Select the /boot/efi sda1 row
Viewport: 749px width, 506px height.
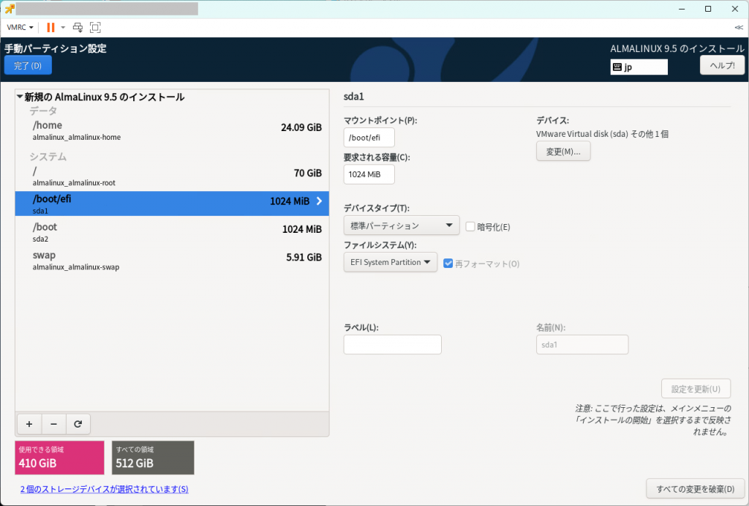172,204
